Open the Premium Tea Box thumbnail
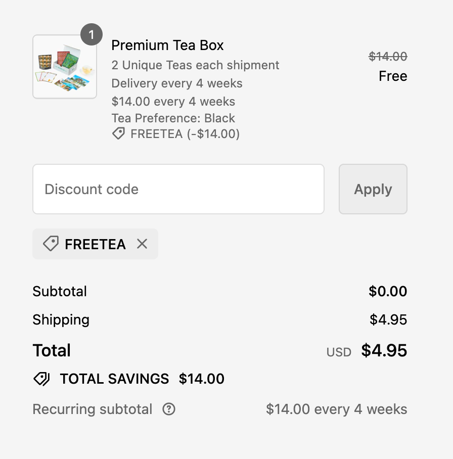The image size is (453, 459). point(65,67)
